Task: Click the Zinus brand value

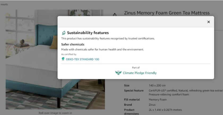Action: [152, 105]
